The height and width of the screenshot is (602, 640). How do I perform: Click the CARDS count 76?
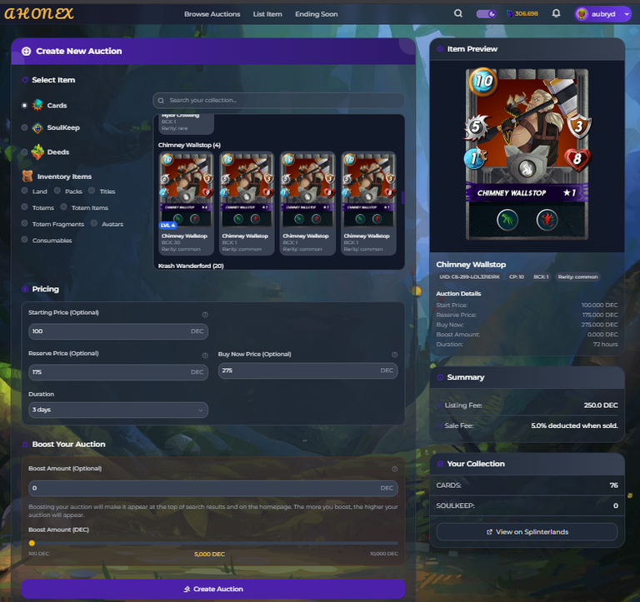tap(613, 485)
